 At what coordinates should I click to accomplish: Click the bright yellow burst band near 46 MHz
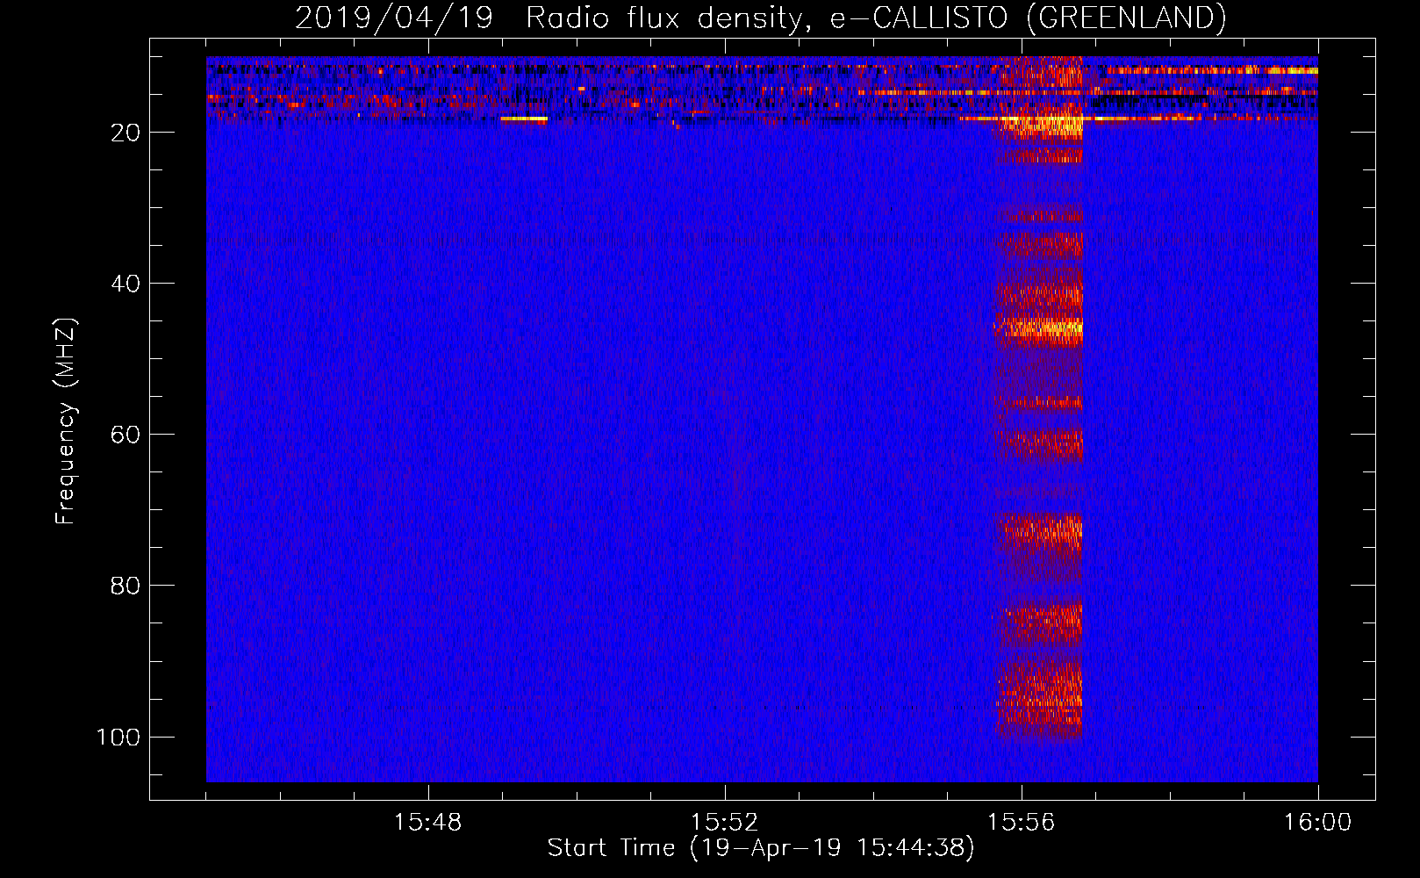pos(1038,330)
